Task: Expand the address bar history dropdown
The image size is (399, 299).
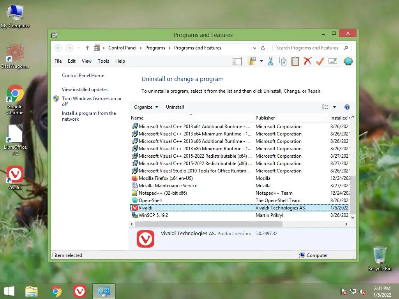Action: [254, 48]
